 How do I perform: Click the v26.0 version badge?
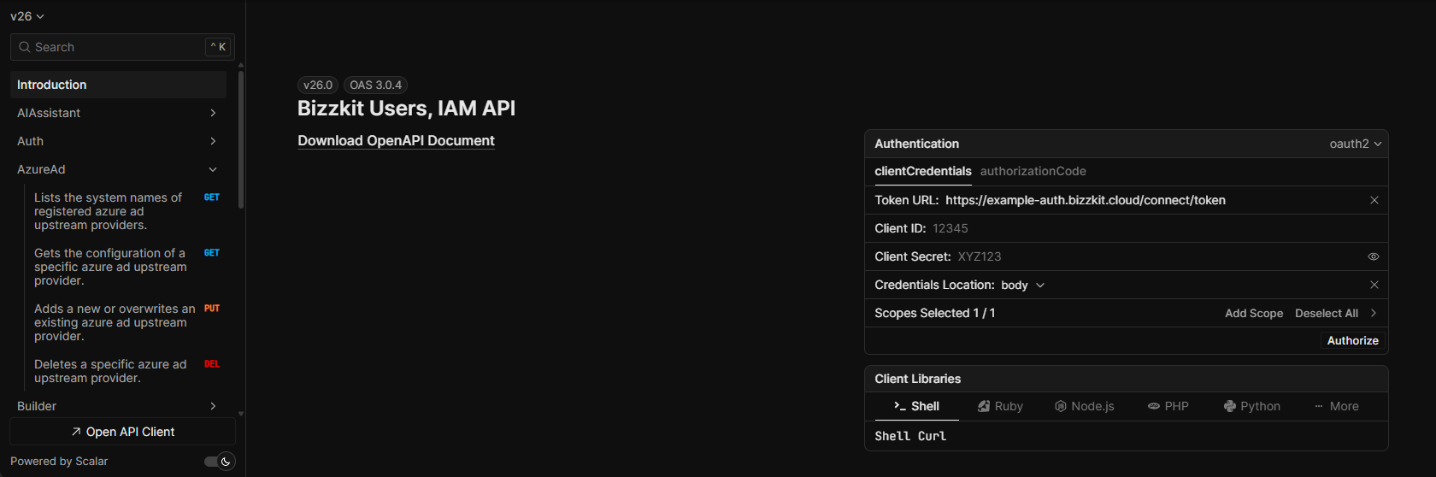[318, 85]
